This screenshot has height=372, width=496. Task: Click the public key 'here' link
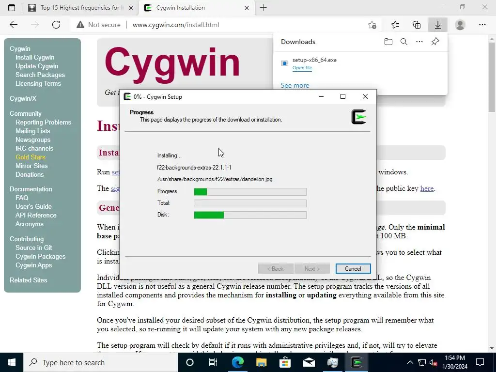[427, 188]
